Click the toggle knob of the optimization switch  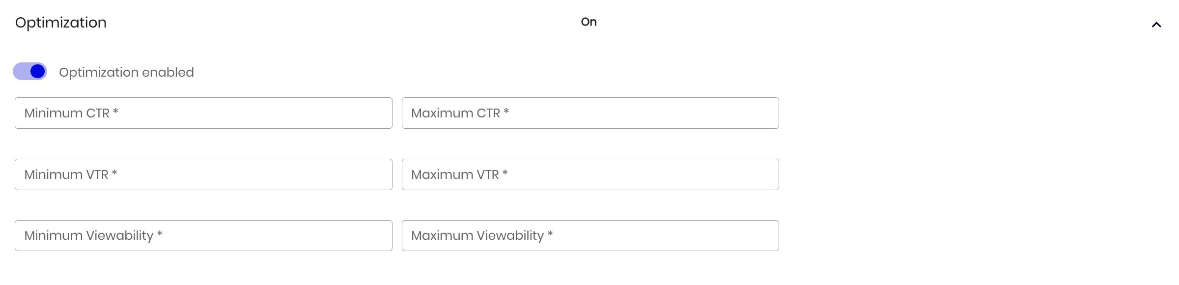click(x=36, y=71)
